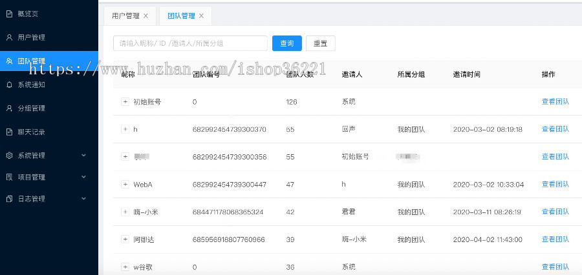Image resolution: width=582 pixels, height=275 pixels.
Task: Expand the WebA row
Action: 125,184
